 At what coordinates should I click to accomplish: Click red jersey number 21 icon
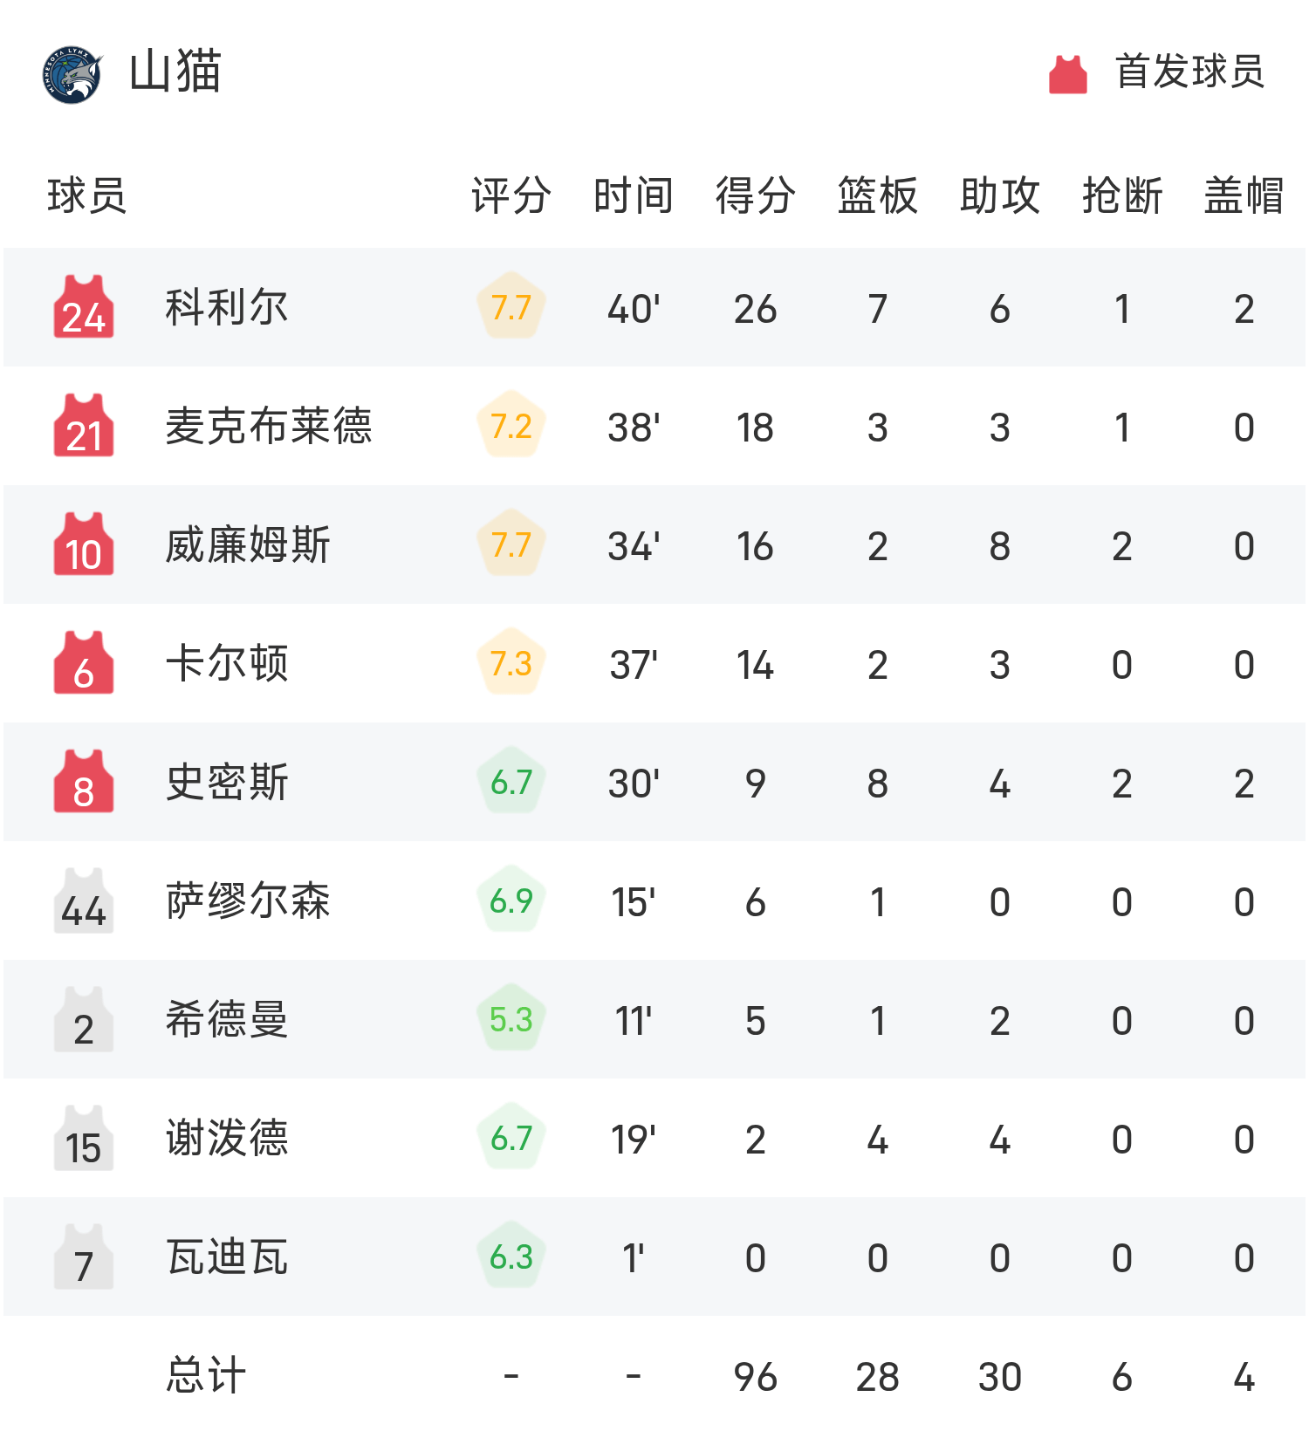pyautogui.click(x=84, y=427)
